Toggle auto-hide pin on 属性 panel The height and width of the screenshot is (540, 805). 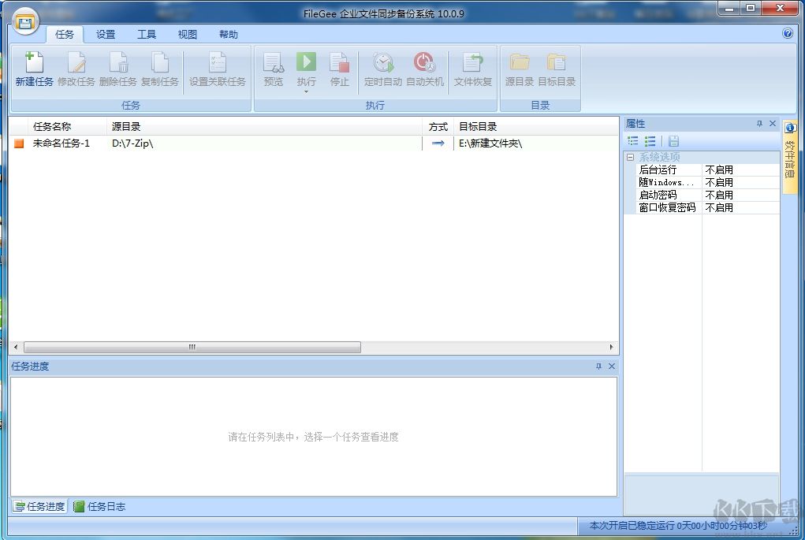coord(758,124)
